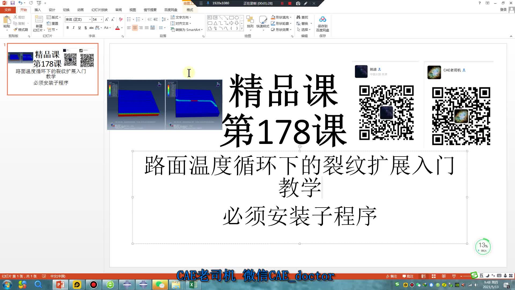The image size is (515, 290).
Task: Click the Paste (粘贴) clipboard icon
Action: point(6,20)
